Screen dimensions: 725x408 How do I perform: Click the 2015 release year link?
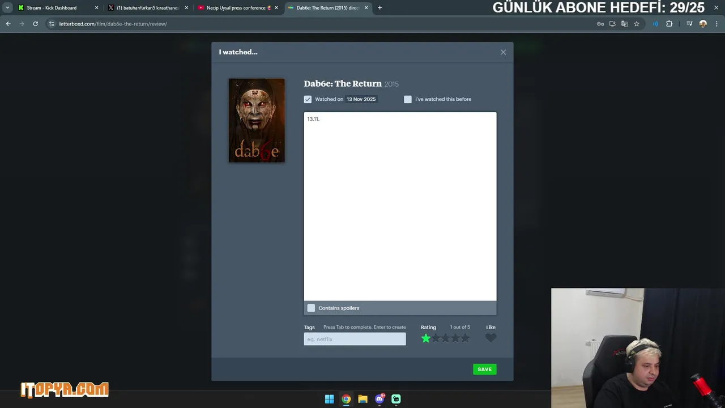[391, 84]
